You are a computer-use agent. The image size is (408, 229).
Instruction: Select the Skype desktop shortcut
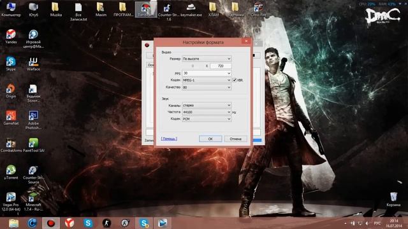11,64
